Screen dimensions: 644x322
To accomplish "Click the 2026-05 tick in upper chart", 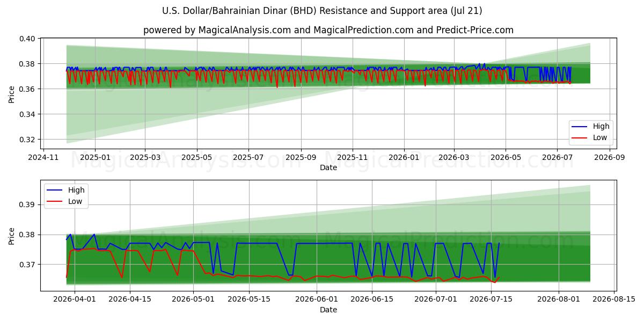I will [505, 158].
